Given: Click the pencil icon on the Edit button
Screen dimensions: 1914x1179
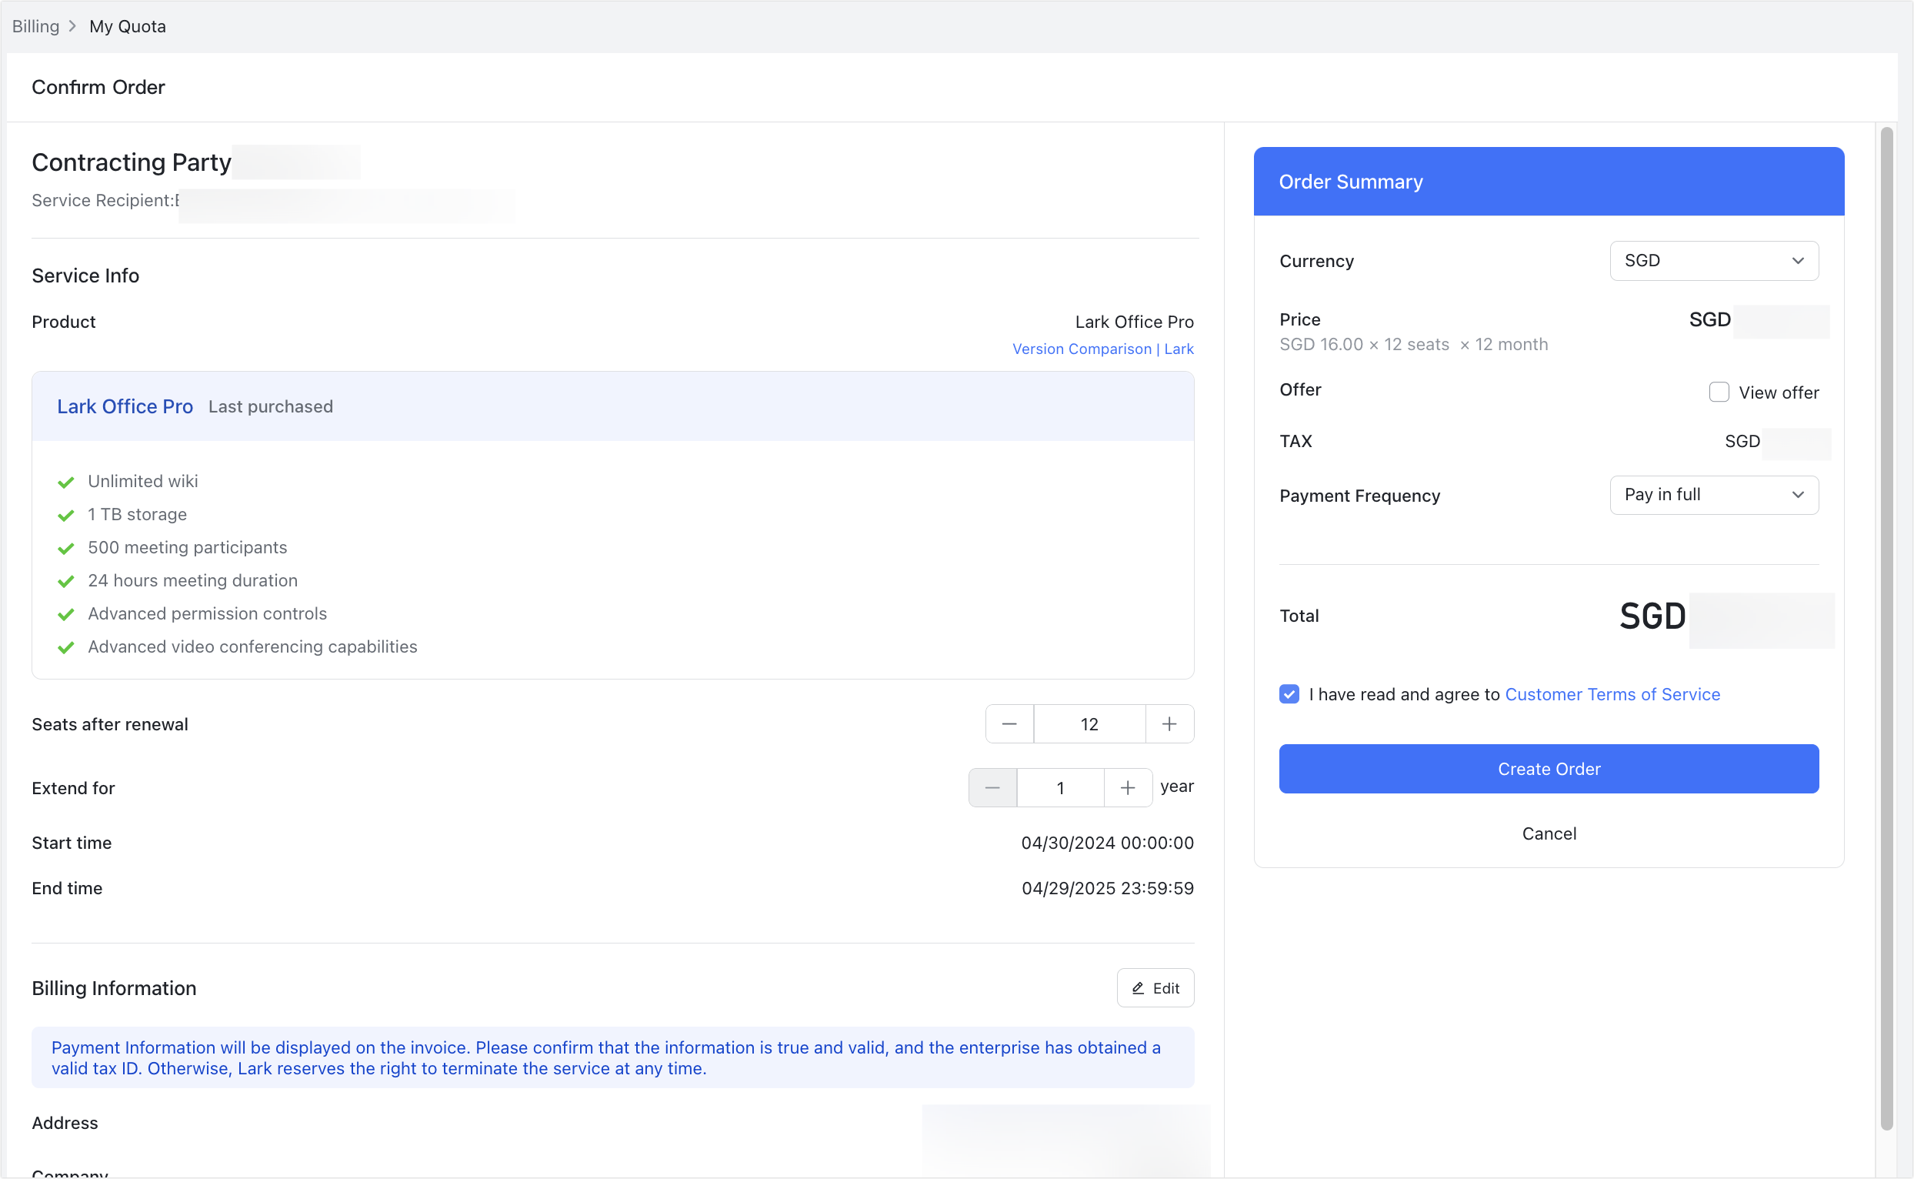Looking at the screenshot, I should coord(1139,987).
